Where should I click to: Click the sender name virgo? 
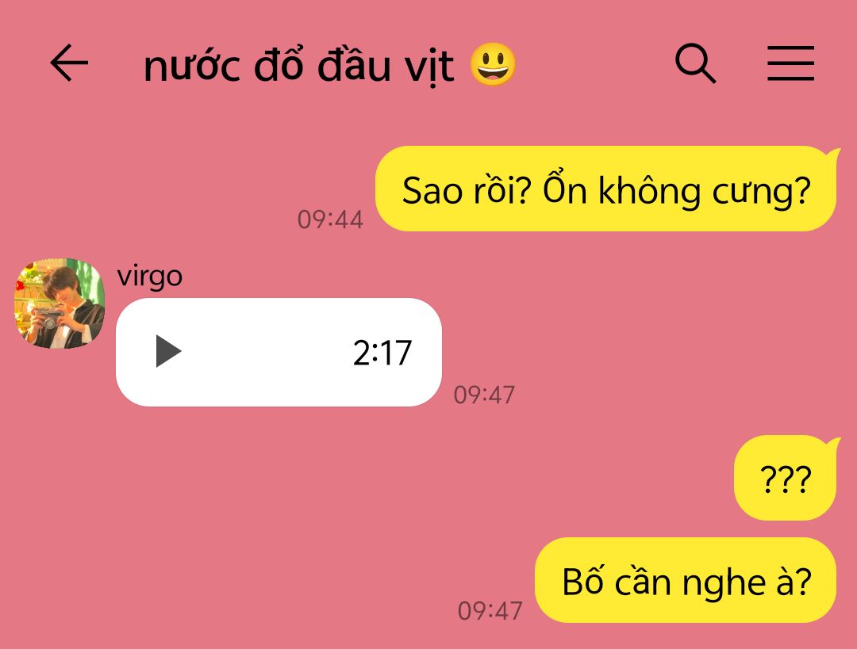pyautogui.click(x=150, y=277)
